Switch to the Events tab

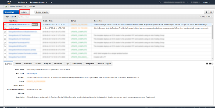[x=38, y=64]
